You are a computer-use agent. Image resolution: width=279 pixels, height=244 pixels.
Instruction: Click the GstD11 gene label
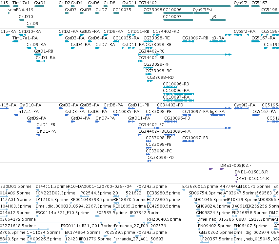[130, 3]
